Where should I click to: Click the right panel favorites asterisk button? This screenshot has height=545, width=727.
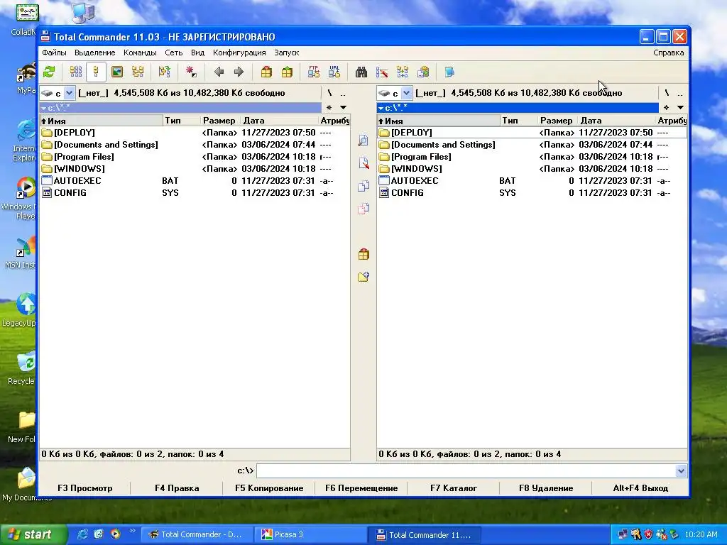666,108
